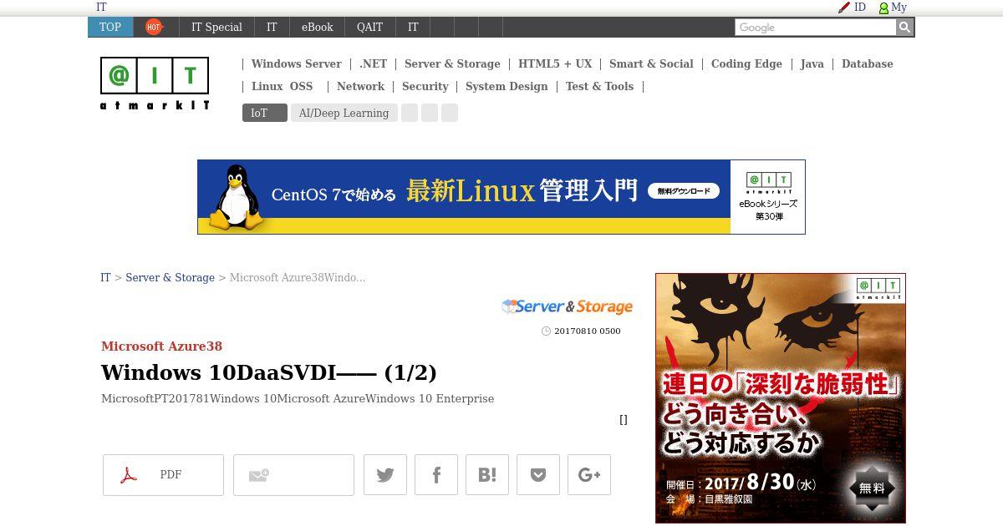Share the article on Google Plus
The width and height of the screenshot is (1003, 526).
click(589, 475)
